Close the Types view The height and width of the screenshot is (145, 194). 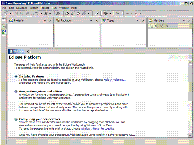click(143, 21)
